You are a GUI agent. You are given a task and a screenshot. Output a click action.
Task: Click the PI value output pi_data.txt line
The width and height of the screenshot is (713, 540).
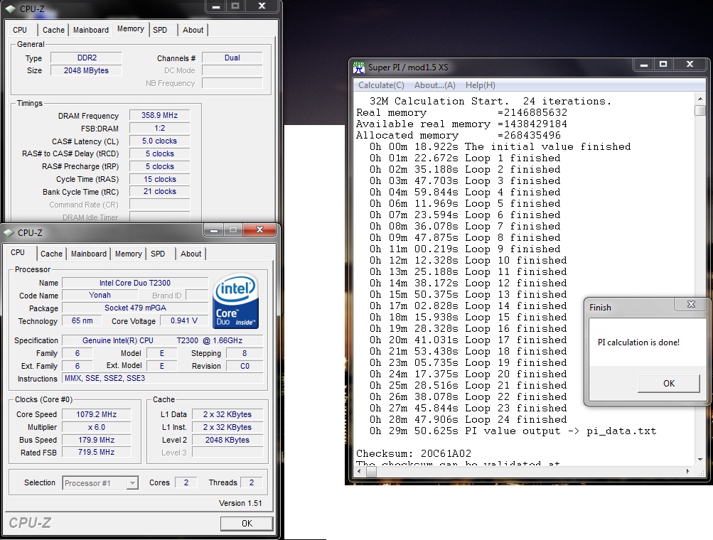(x=513, y=431)
